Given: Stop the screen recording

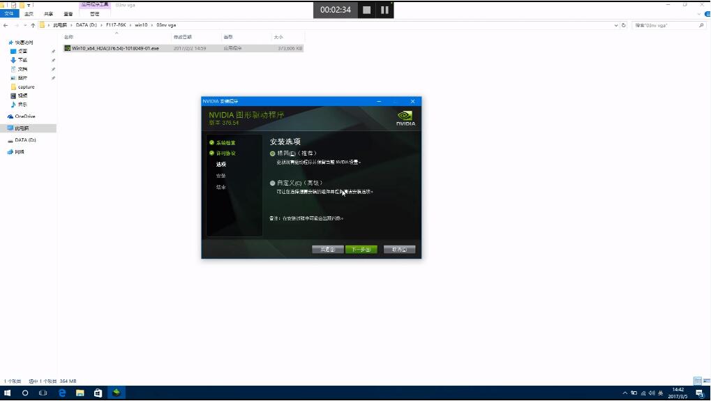Looking at the screenshot, I should click(367, 10).
